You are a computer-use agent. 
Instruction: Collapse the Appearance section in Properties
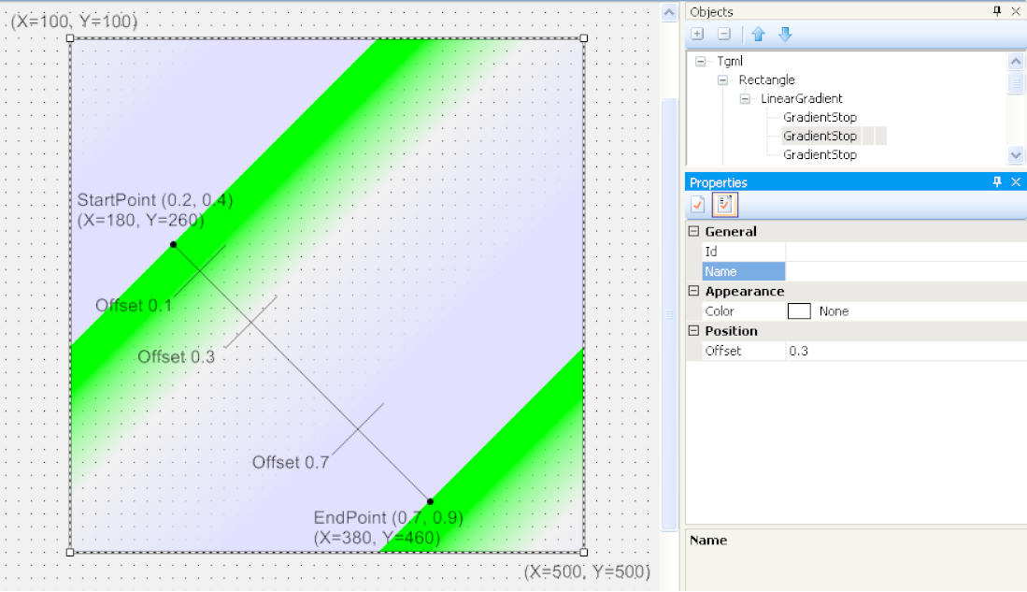point(692,291)
